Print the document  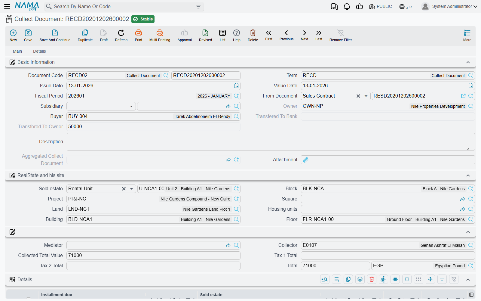(x=139, y=36)
